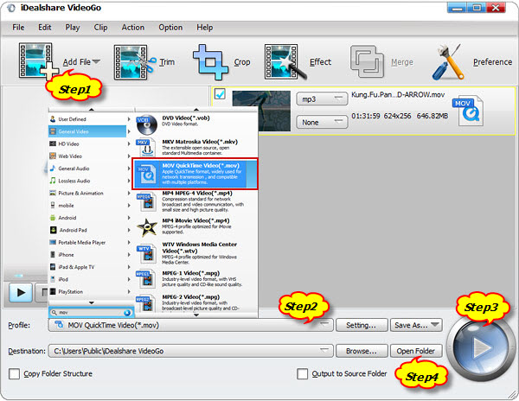The height and width of the screenshot is (401, 519).
Task: Select Picture & Animation category
Action: click(x=87, y=193)
